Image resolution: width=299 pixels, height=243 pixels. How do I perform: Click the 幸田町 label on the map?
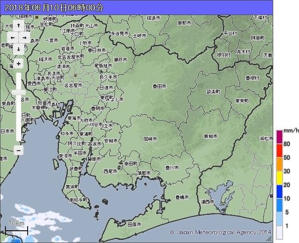pyautogui.click(x=131, y=164)
